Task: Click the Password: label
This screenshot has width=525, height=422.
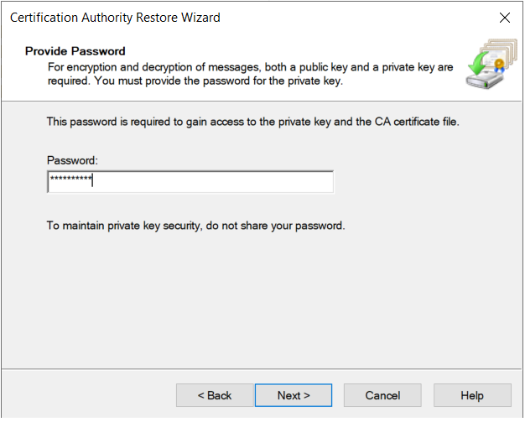Action: [x=72, y=160]
